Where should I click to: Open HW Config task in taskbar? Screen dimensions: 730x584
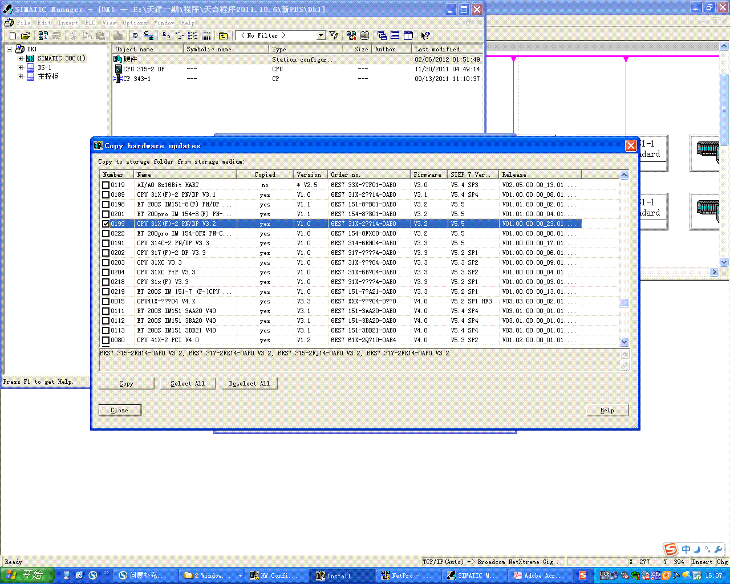277,575
